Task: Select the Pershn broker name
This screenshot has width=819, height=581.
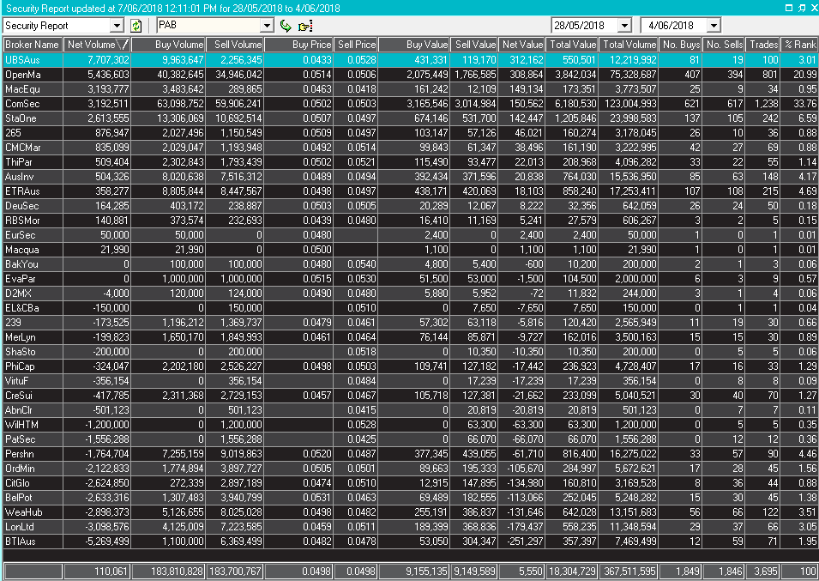Action: point(20,455)
